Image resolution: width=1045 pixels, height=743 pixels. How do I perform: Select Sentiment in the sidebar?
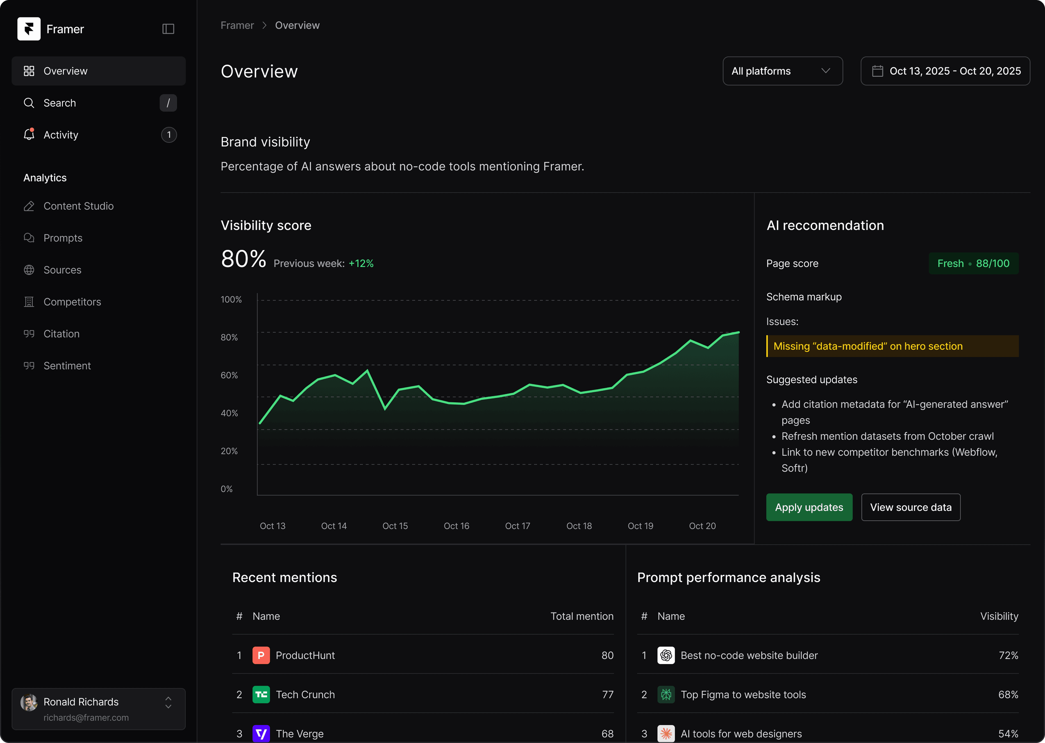coord(67,366)
